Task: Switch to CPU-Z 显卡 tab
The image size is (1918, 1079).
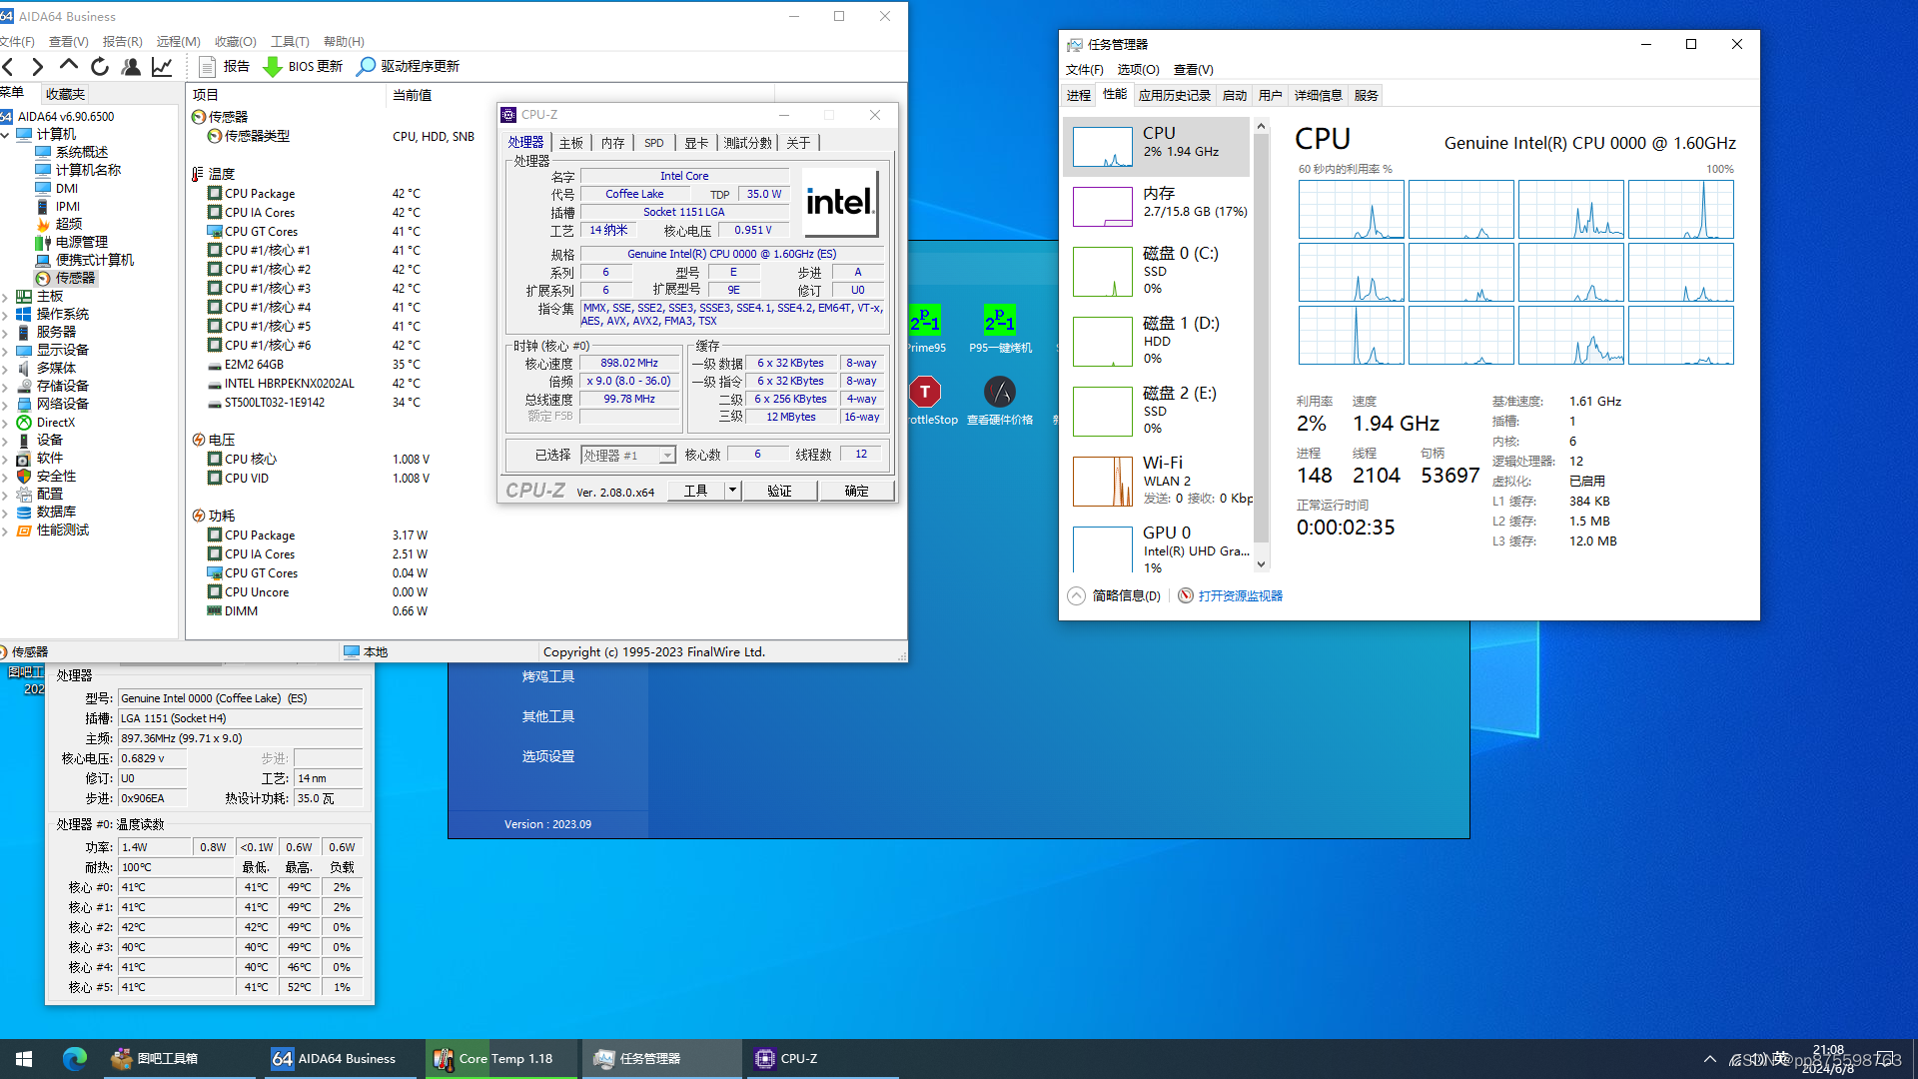Action: click(x=696, y=143)
